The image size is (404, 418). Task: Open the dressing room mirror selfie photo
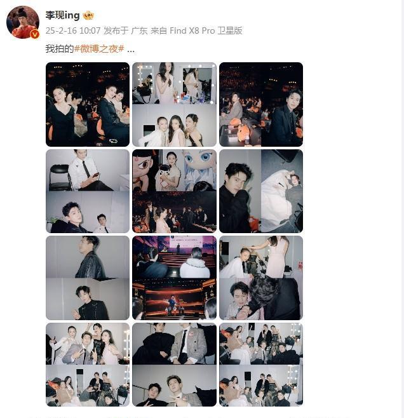pyautogui.click(x=174, y=104)
